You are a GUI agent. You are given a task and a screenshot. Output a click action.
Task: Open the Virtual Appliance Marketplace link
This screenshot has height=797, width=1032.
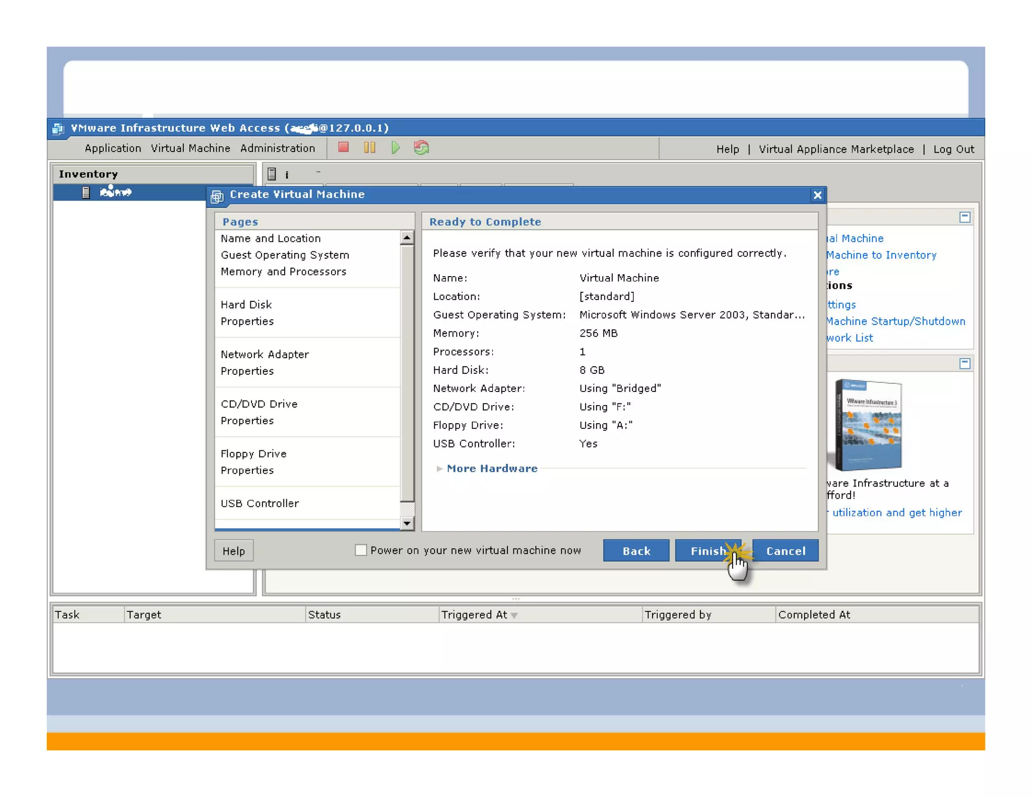pyautogui.click(x=836, y=149)
